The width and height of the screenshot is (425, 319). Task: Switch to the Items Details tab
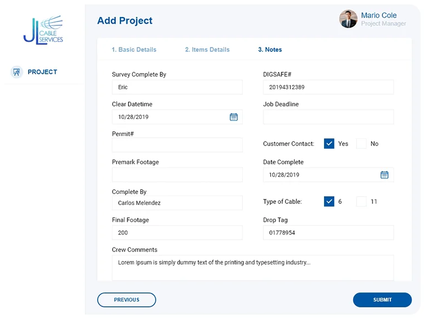[x=207, y=50]
